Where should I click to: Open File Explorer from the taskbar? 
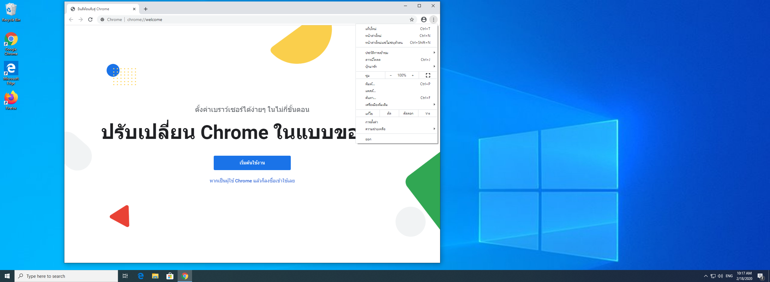pos(155,276)
